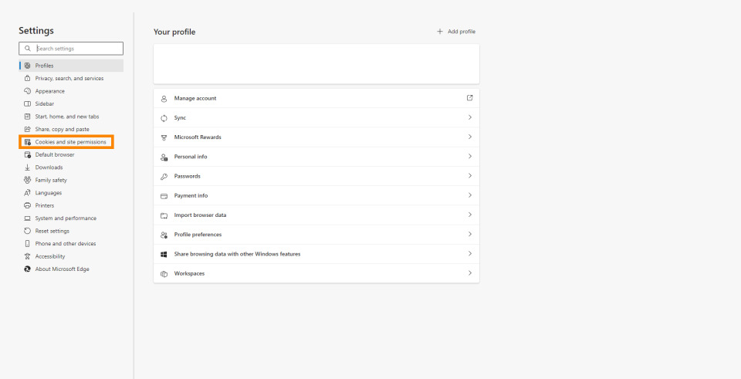
Task: Open Cookies and site permissions settings
Action: point(70,142)
